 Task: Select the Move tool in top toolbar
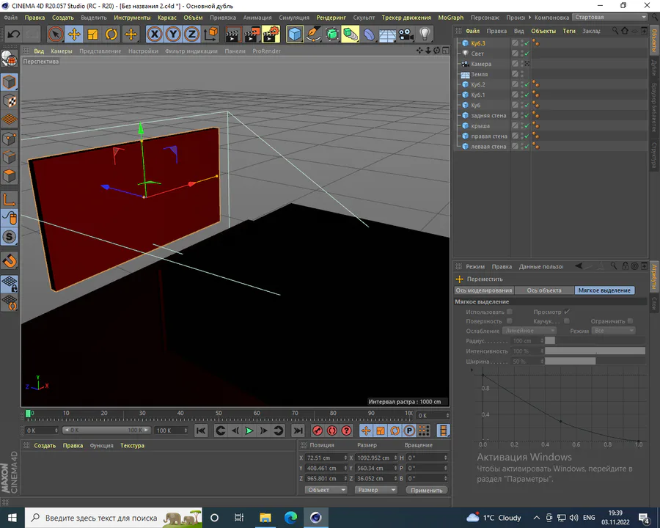[74, 34]
